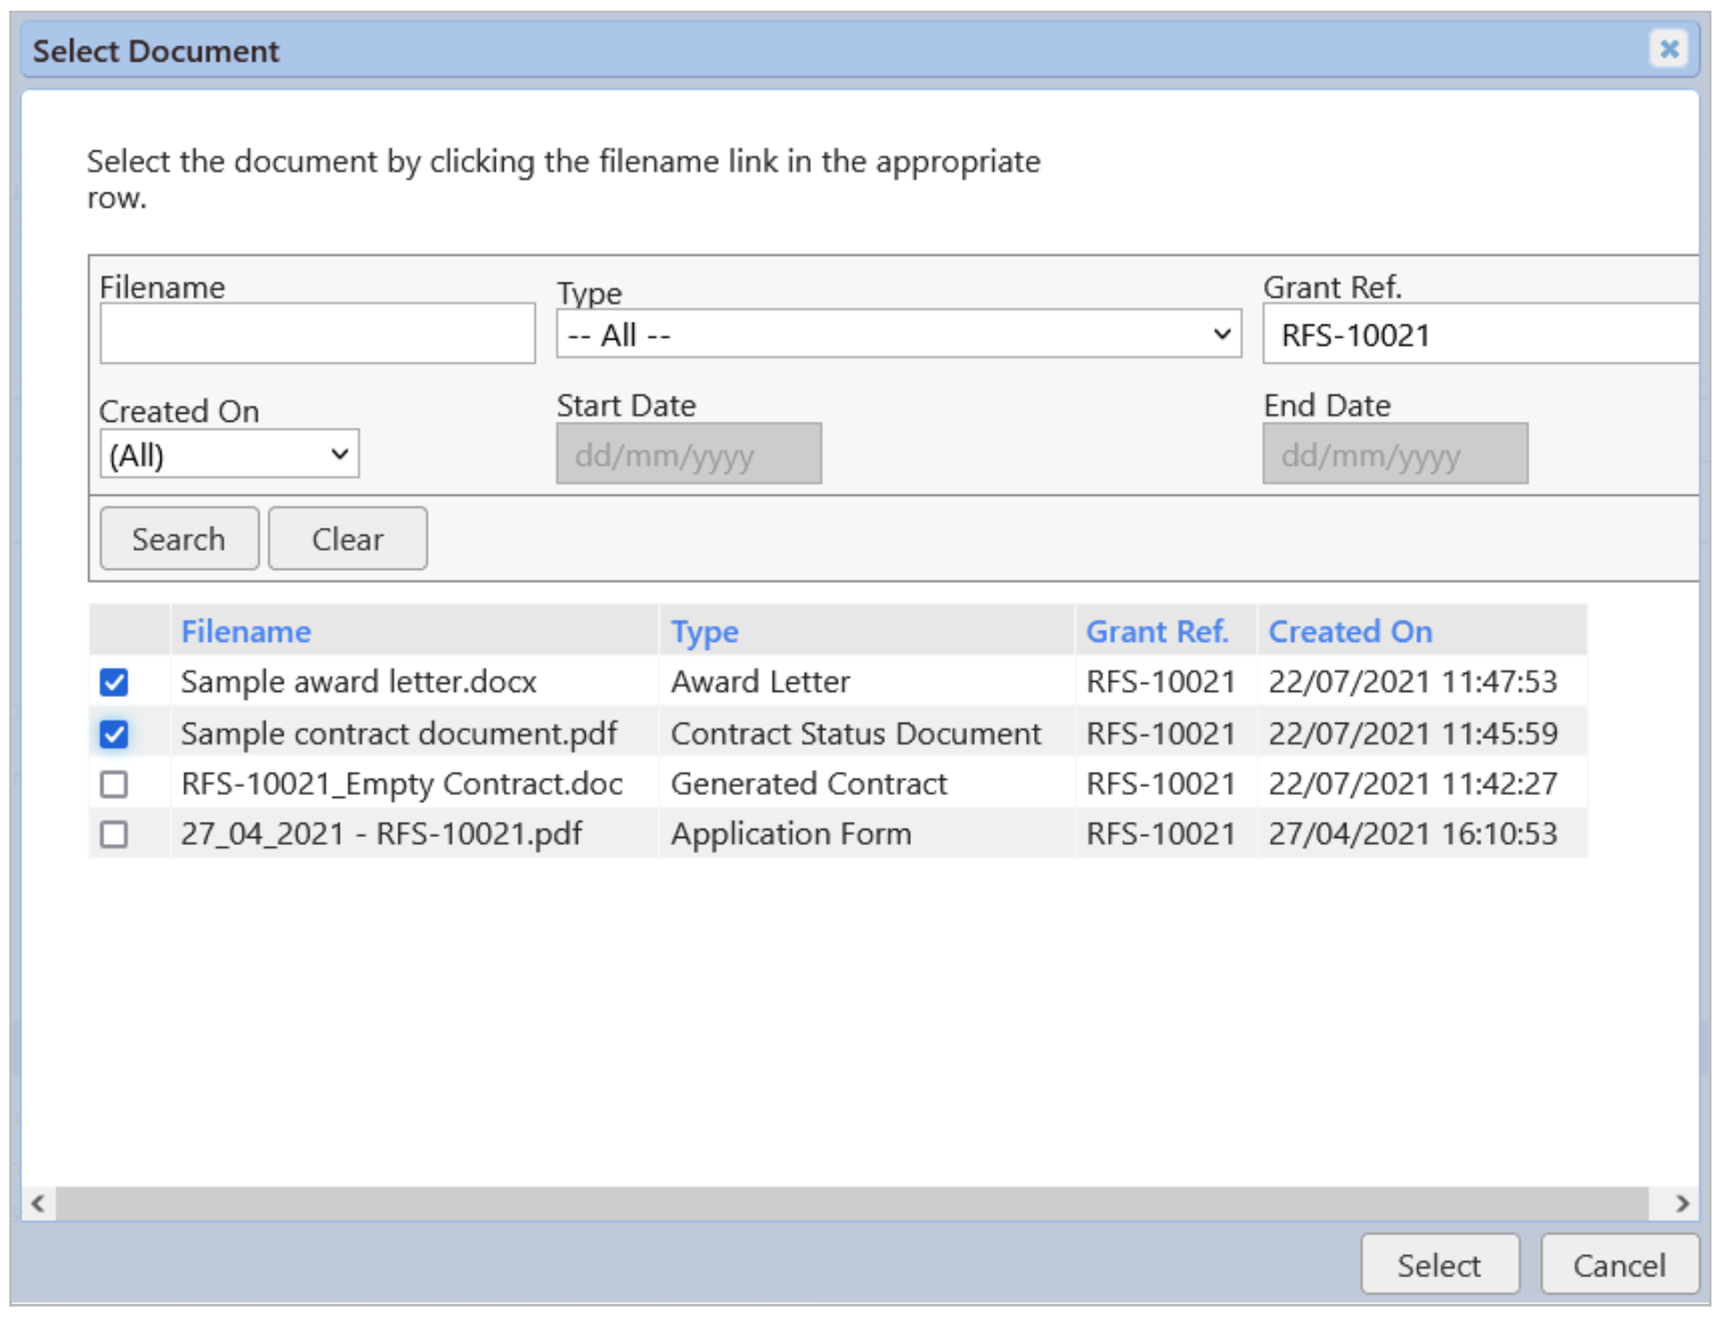The image size is (1731, 1321).
Task: Cancel the document selection dialog
Action: tap(1619, 1265)
